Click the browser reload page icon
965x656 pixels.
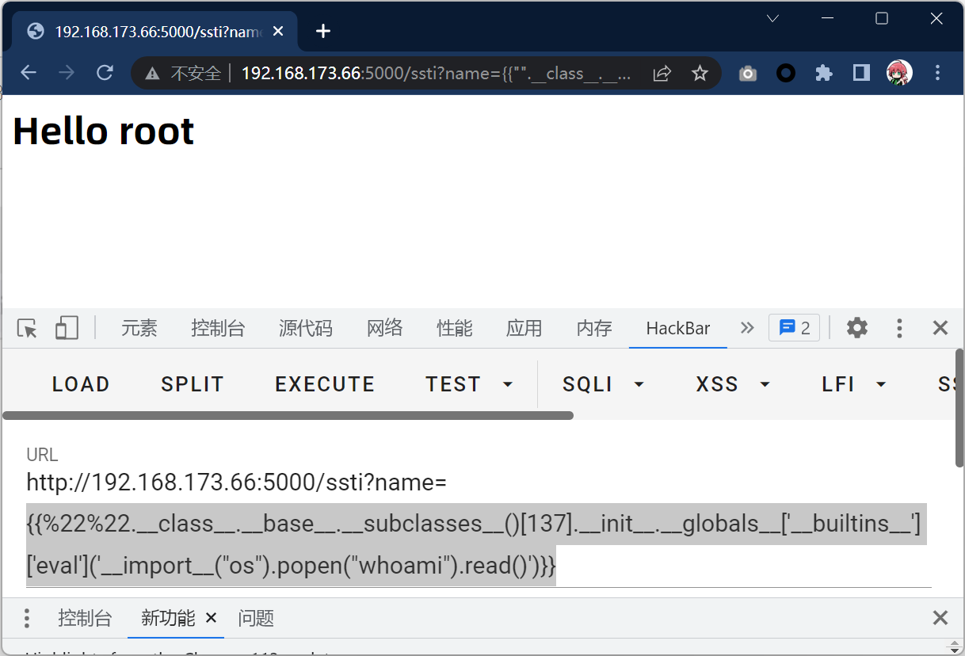point(105,74)
